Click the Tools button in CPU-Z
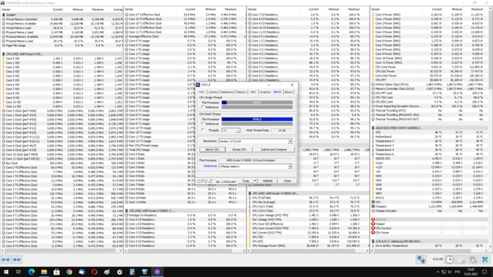This screenshot has width=493, height=277. pos(246,181)
